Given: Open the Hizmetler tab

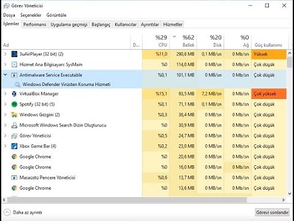Looking at the screenshot, I should (x=173, y=25).
